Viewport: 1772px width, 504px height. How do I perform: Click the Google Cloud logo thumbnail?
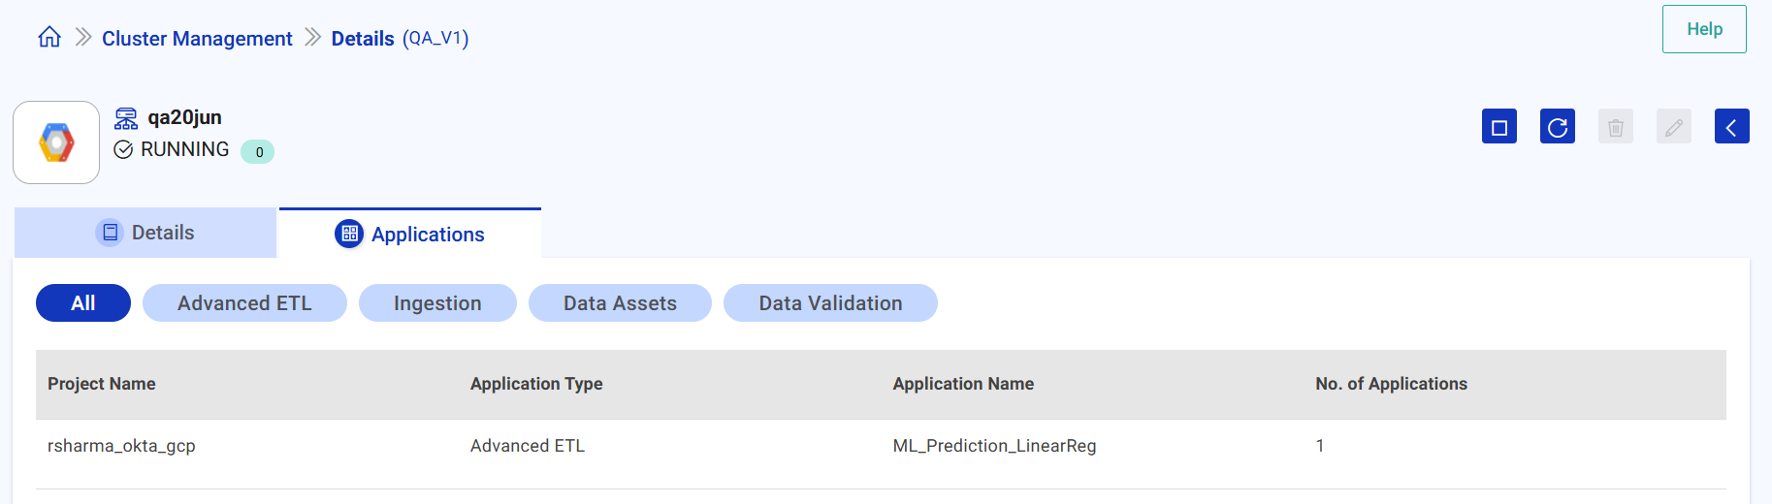[x=56, y=142]
